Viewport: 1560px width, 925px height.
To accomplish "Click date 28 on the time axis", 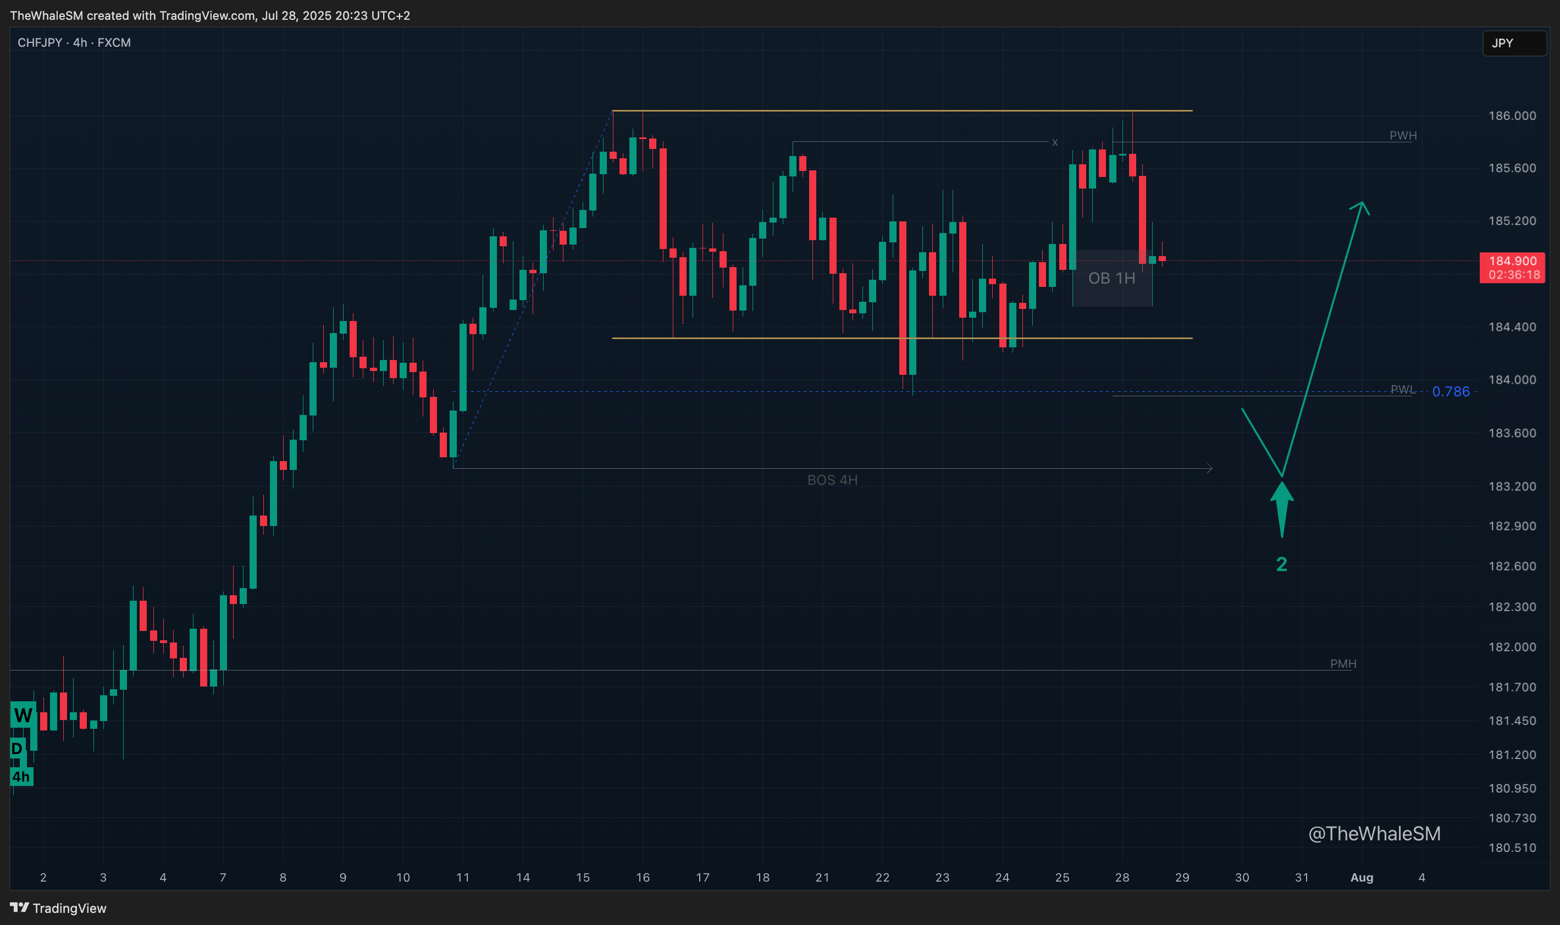I will 1122,878.
